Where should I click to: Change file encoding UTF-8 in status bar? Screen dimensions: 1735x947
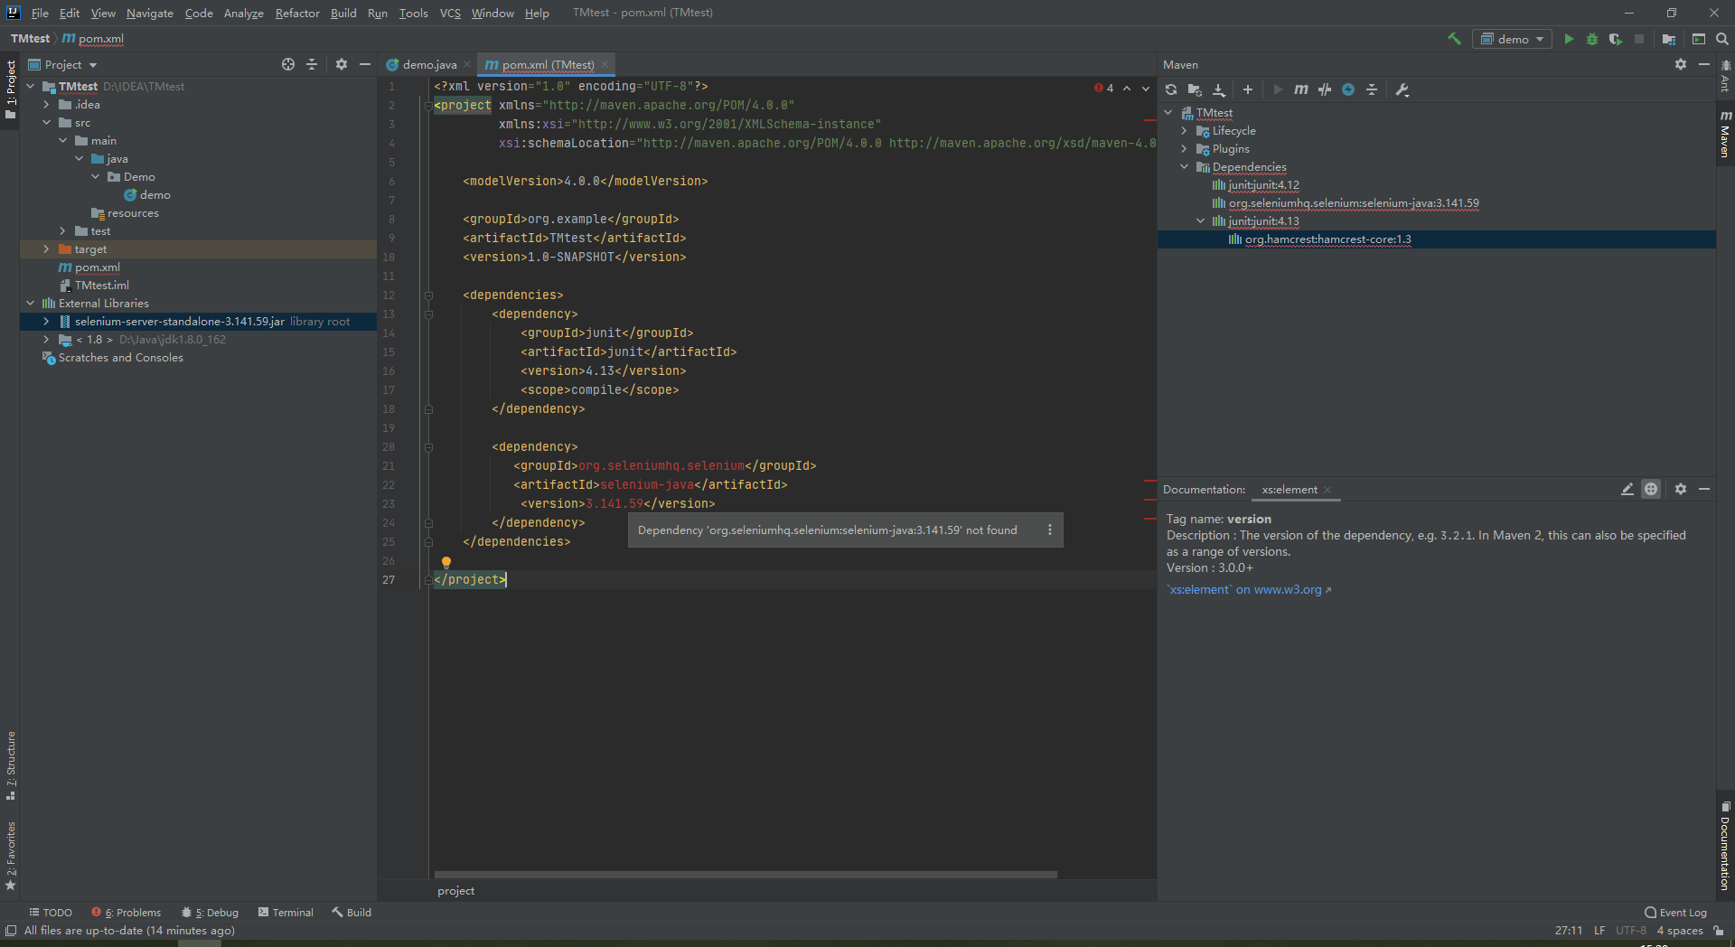click(1631, 931)
